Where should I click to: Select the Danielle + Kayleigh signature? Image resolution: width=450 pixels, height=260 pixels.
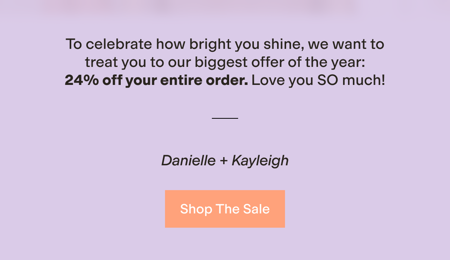click(225, 160)
